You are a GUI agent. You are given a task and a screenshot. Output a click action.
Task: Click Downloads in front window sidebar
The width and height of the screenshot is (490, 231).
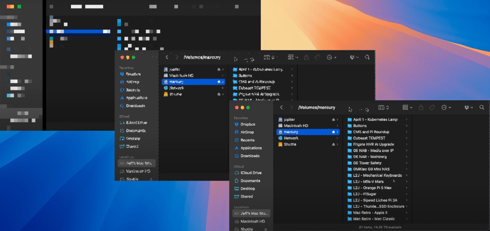[x=250, y=156]
